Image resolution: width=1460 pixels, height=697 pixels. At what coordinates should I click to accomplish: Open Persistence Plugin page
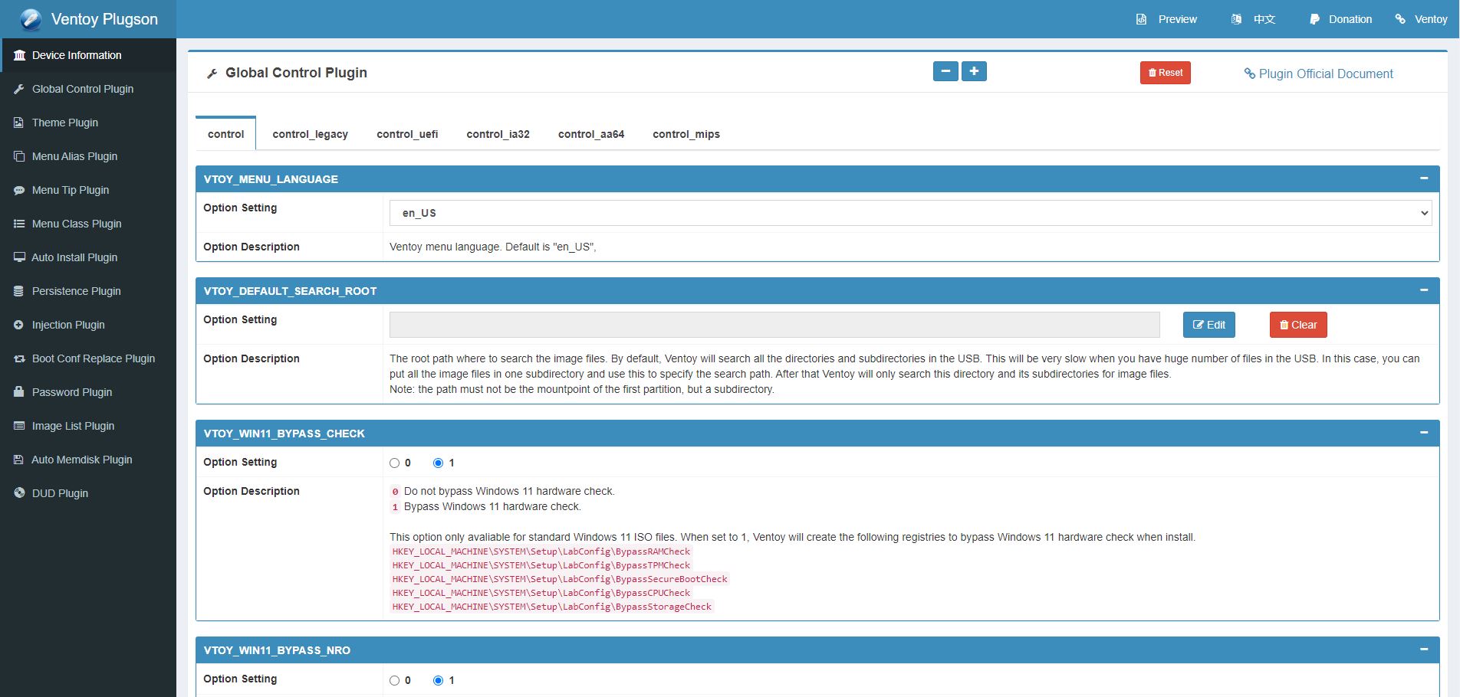(88, 291)
